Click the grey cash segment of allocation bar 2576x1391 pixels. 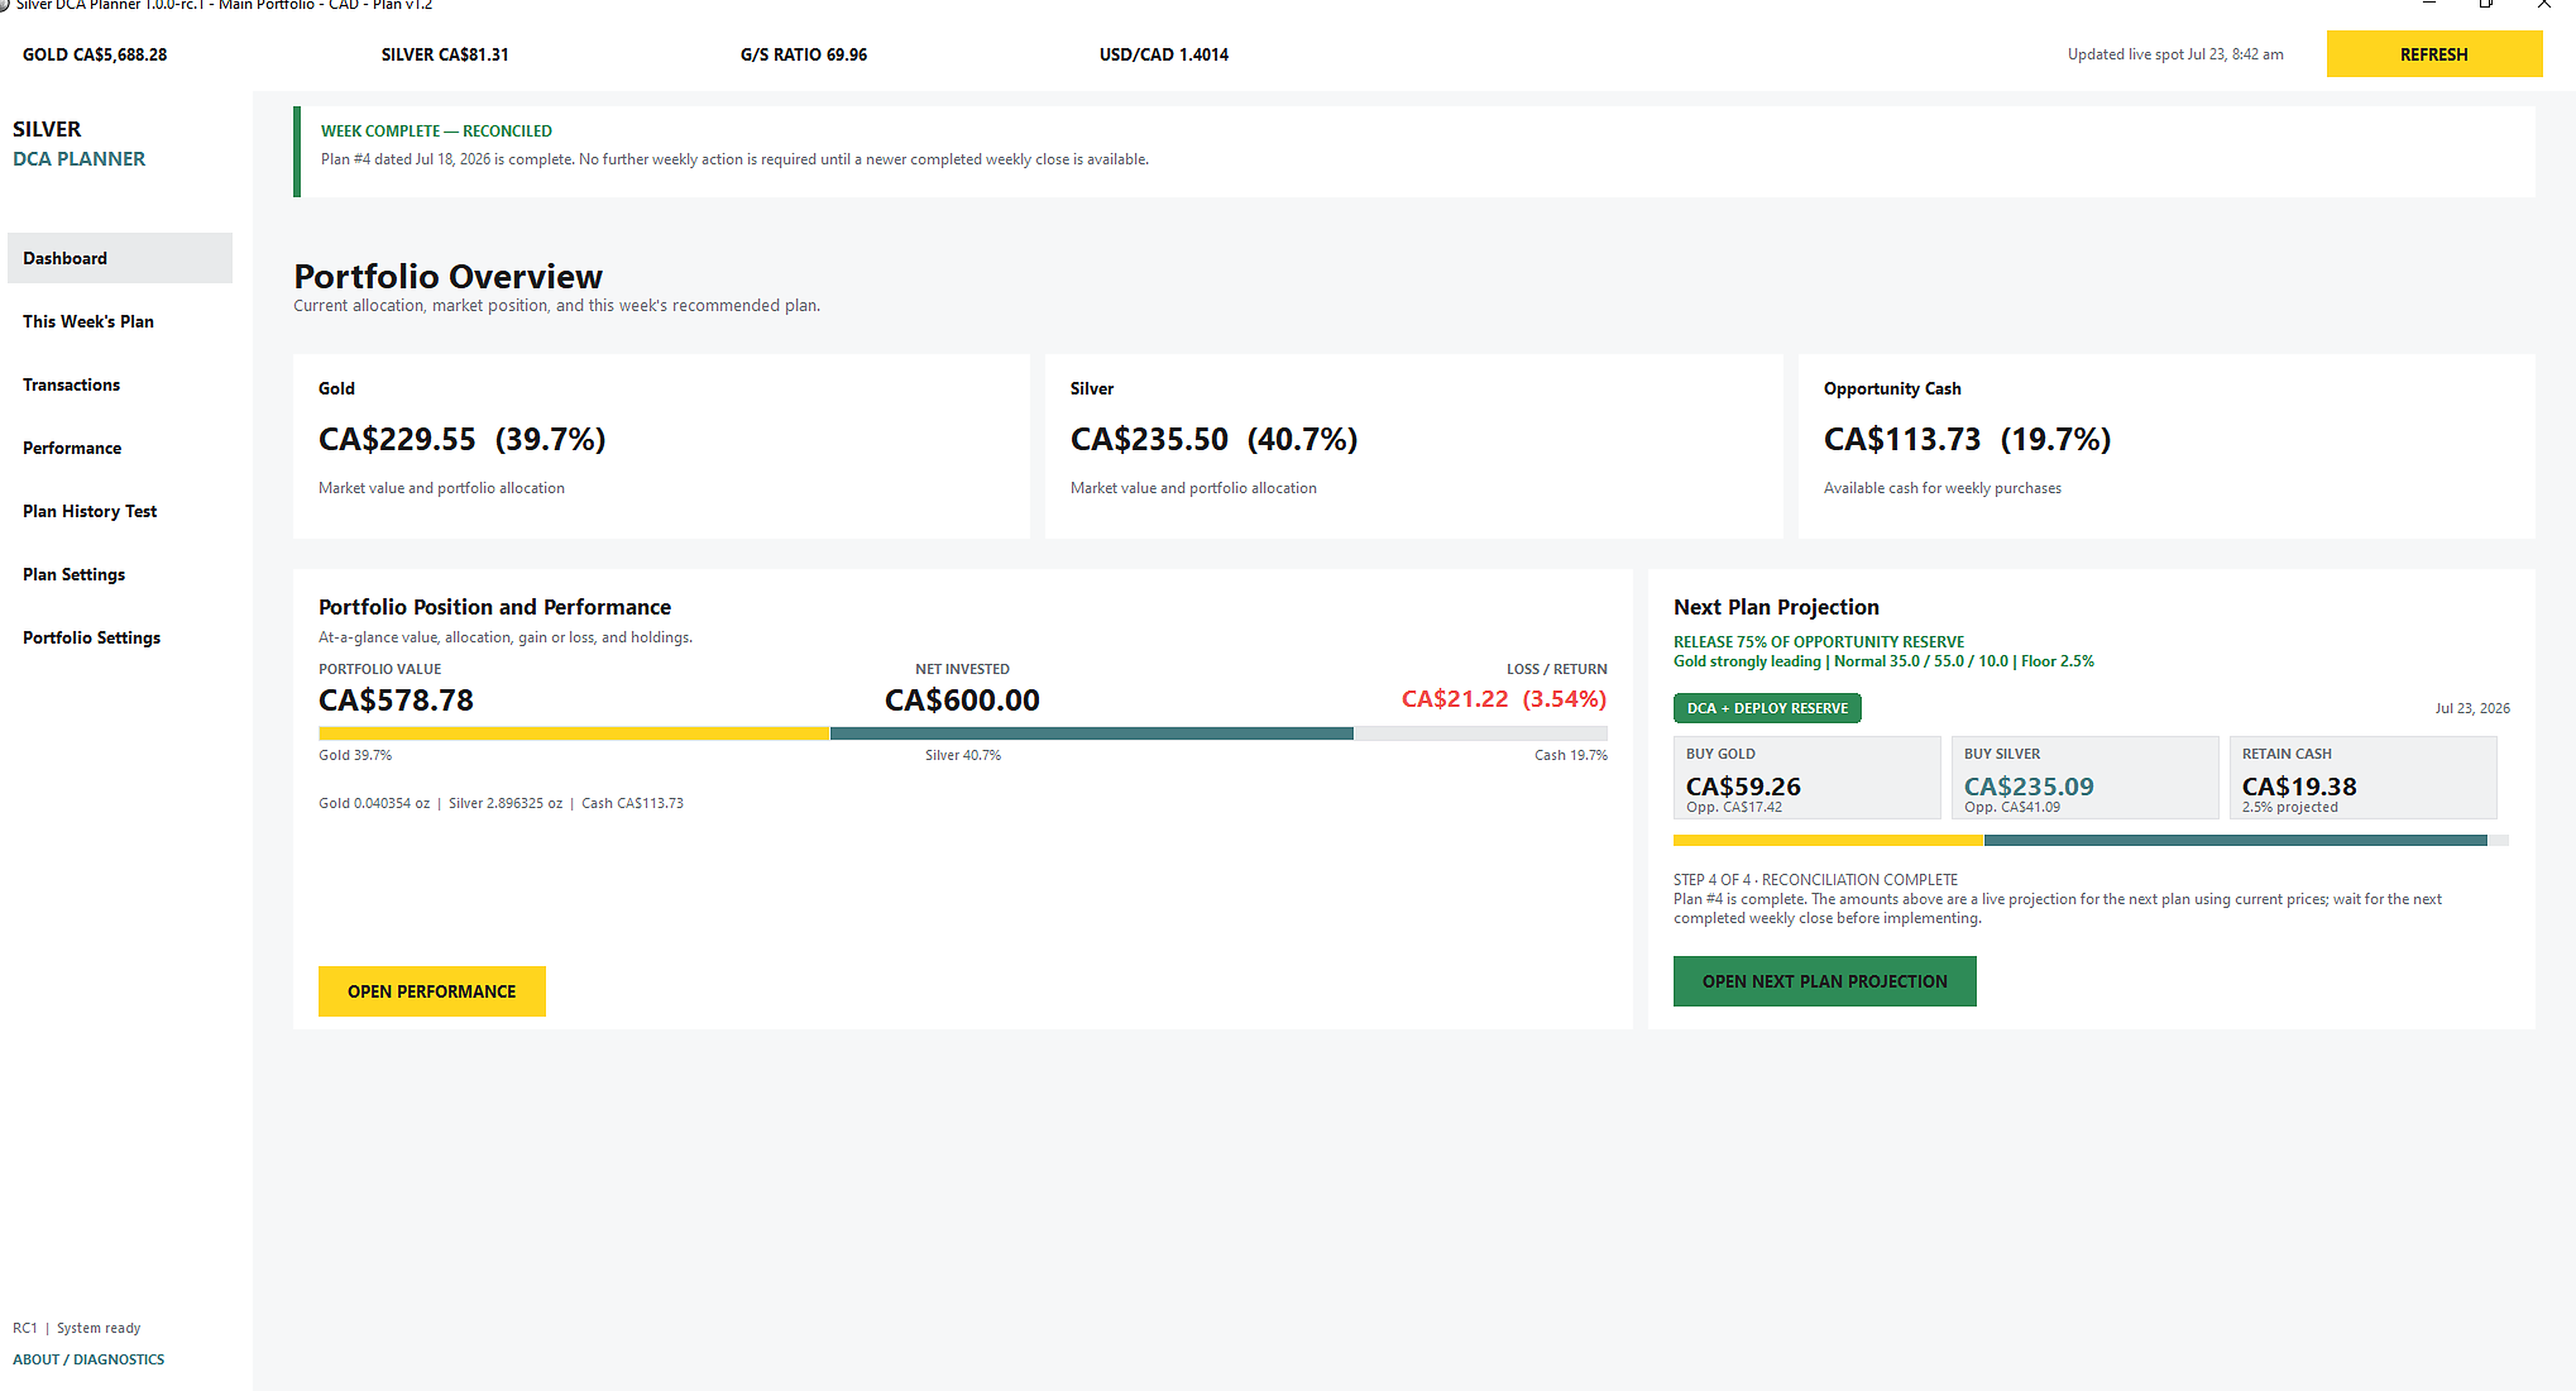1480,733
